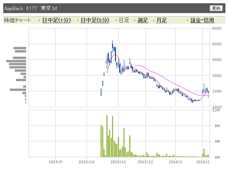Open the 月足 monthly chart
This screenshot has width=228, height=171.
[161, 20]
